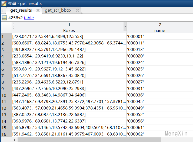Select name cell '000013'
Screen dimensions: 193x142
[160, 50]
